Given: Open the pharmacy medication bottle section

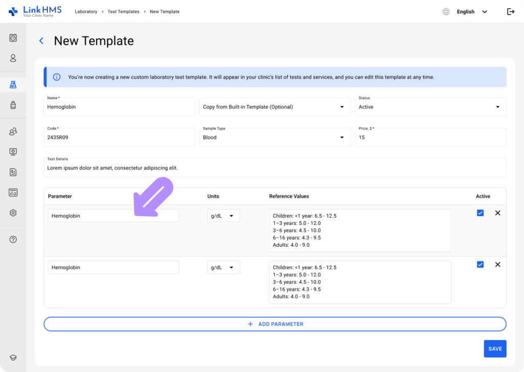Looking at the screenshot, I should pyautogui.click(x=13, y=105).
